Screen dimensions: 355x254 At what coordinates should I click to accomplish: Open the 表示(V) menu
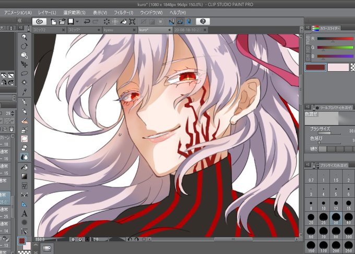pos(100,12)
